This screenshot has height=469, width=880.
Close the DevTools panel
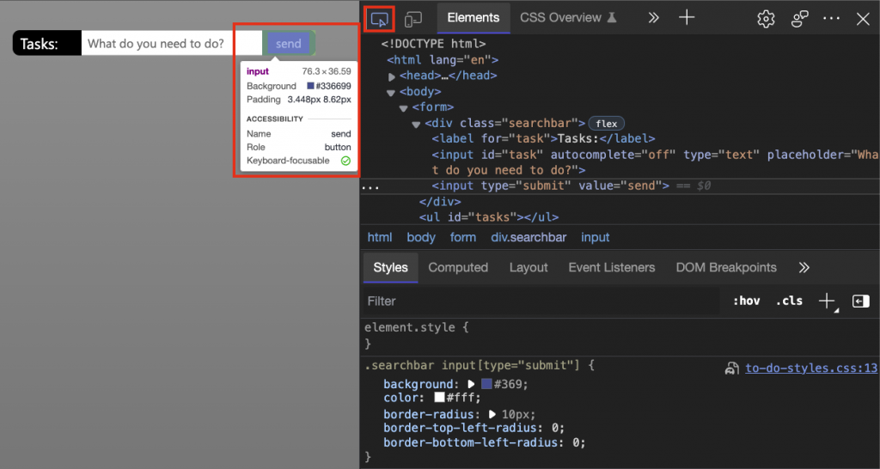[863, 19]
